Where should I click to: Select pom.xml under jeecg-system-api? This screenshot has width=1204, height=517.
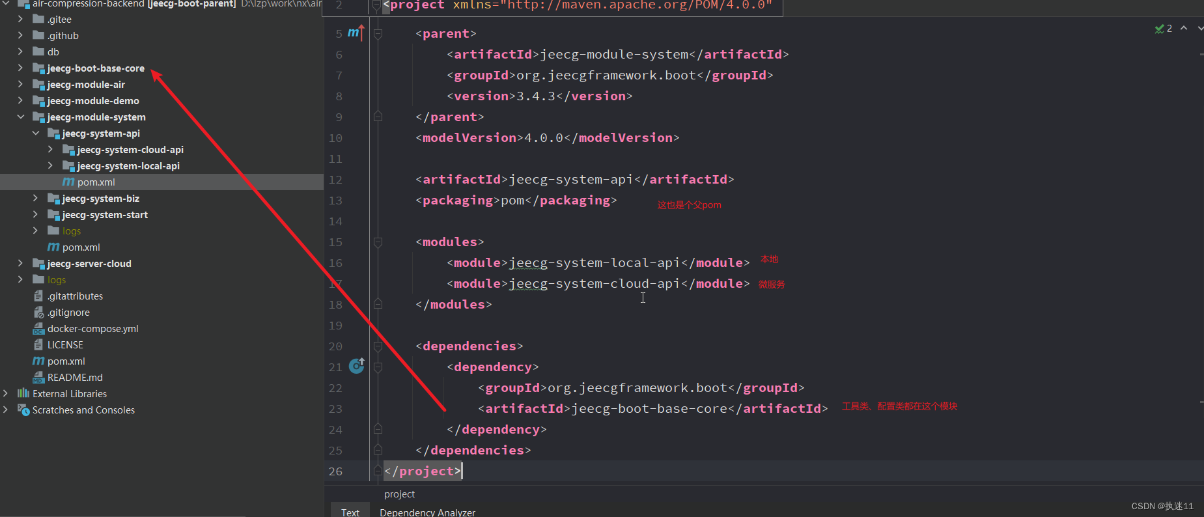coord(96,182)
